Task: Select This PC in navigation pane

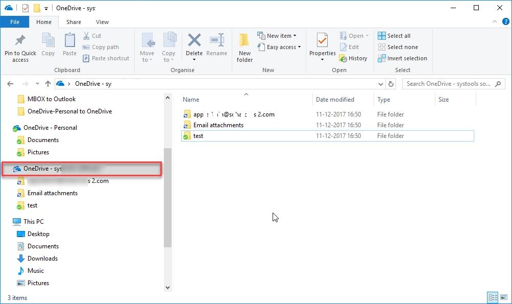Action: click(33, 222)
